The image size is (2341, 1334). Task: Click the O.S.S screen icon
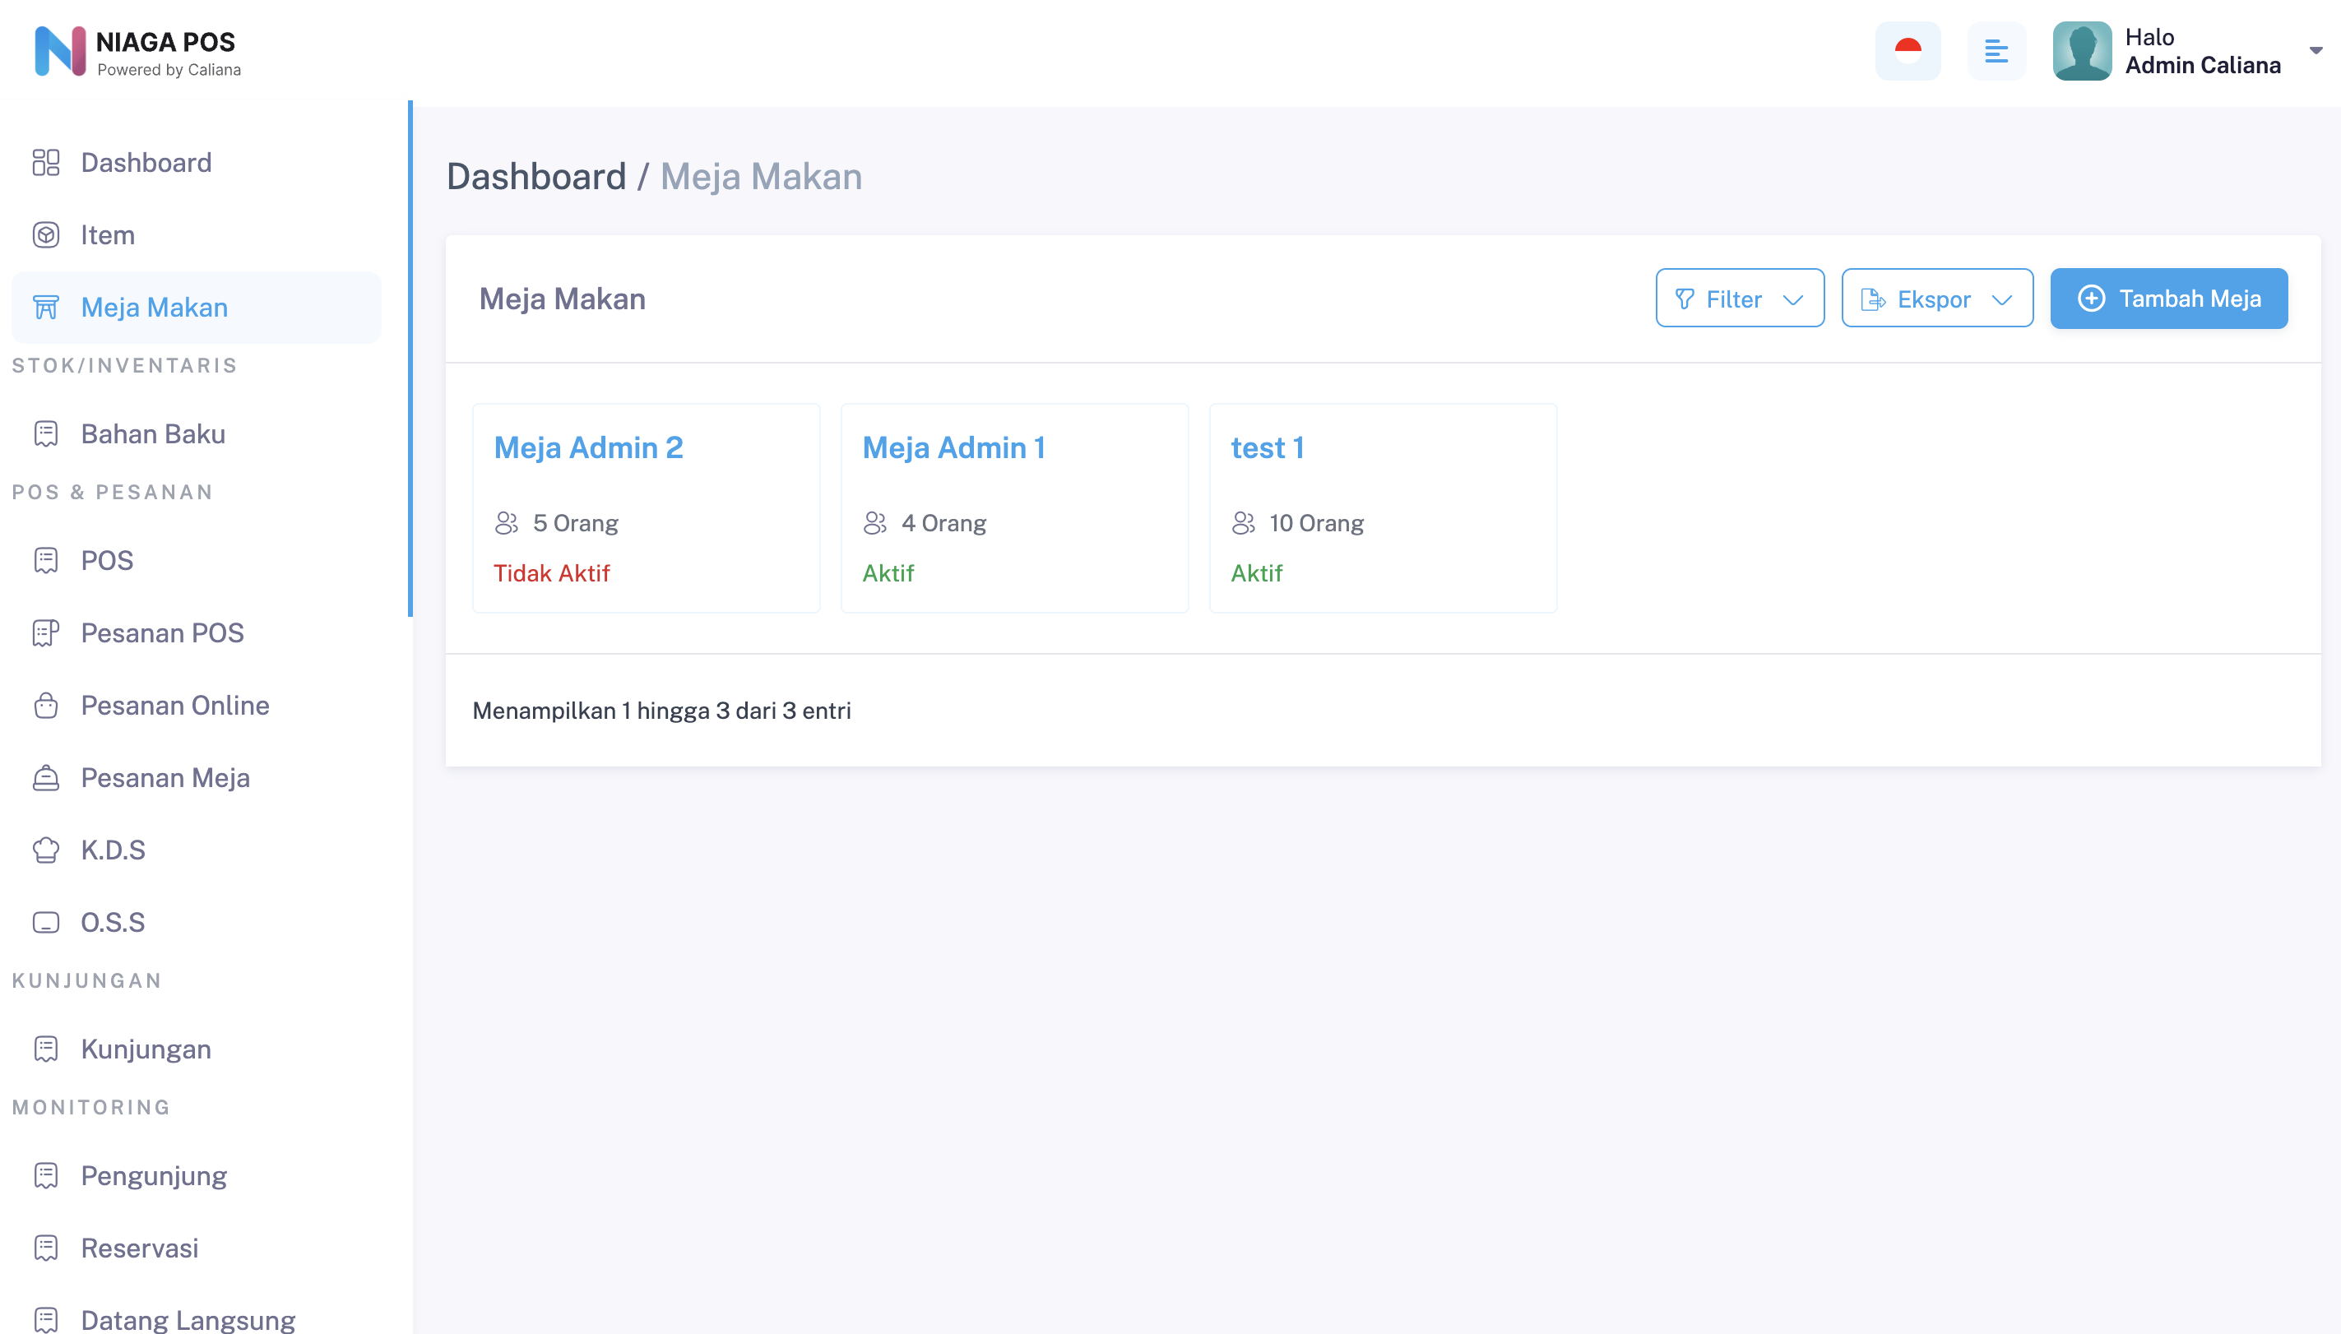[46, 923]
